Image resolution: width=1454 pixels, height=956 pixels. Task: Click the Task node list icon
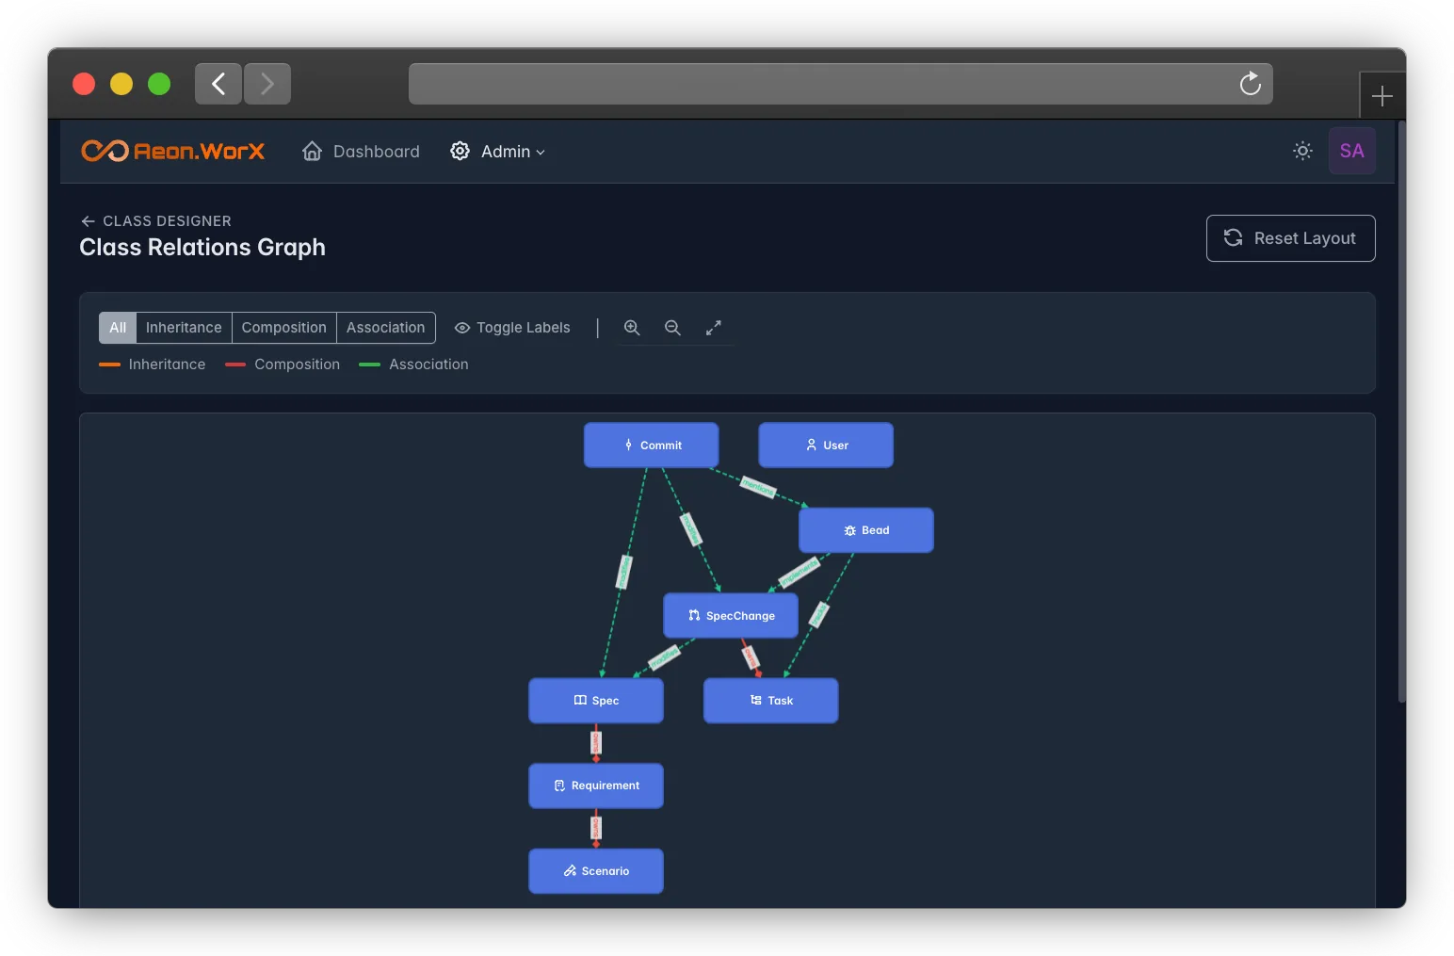(x=755, y=700)
